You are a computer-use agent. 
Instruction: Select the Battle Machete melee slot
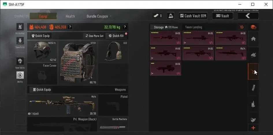pos(113,124)
